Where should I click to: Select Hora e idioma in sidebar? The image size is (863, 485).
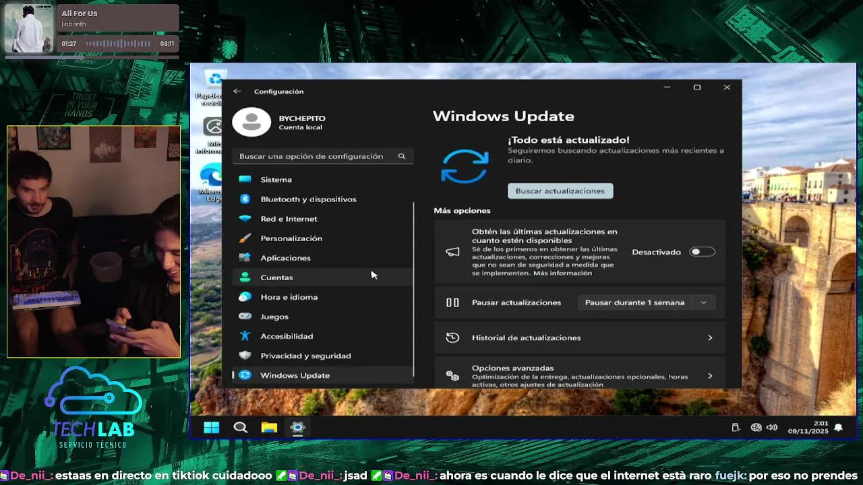pos(322,297)
